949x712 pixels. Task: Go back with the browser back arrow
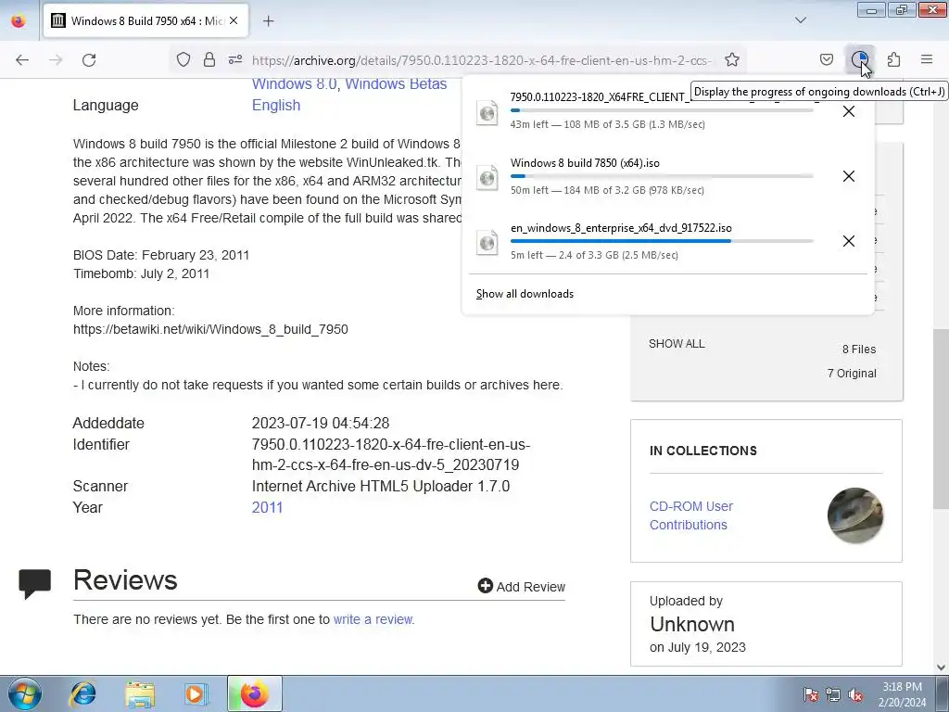click(x=22, y=60)
